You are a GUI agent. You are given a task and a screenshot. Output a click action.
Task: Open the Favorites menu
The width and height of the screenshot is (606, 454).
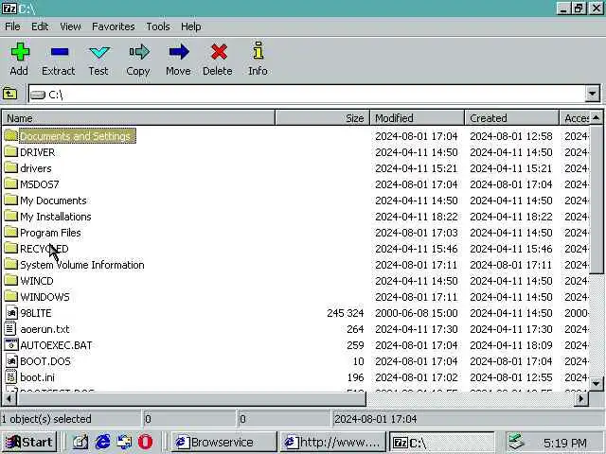[x=114, y=26]
